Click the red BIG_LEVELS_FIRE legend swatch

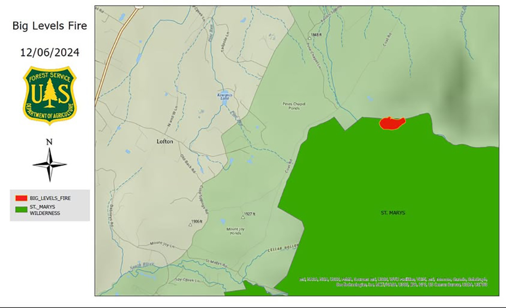point(21,198)
